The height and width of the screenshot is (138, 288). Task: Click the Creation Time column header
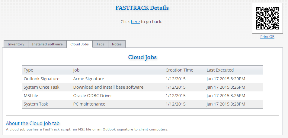coord(179,70)
